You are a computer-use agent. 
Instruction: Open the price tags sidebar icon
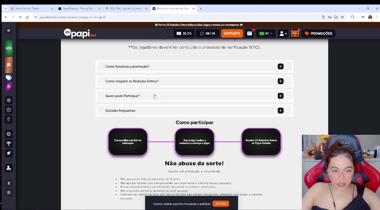[x=9, y=78]
